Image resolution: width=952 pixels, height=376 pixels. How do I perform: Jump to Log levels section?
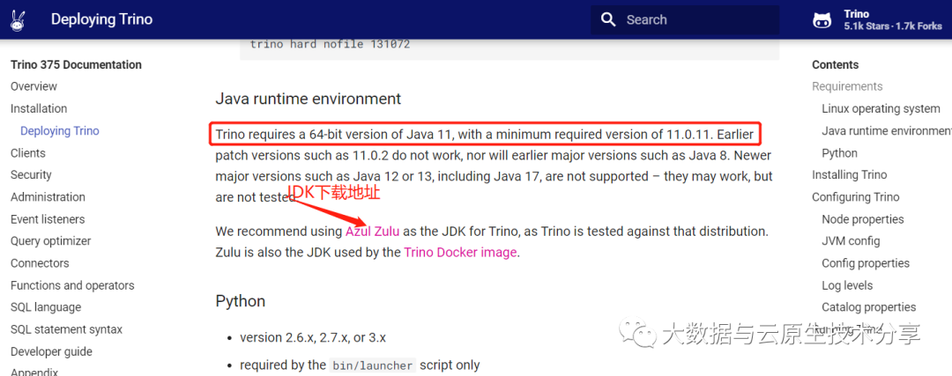coord(847,285)
